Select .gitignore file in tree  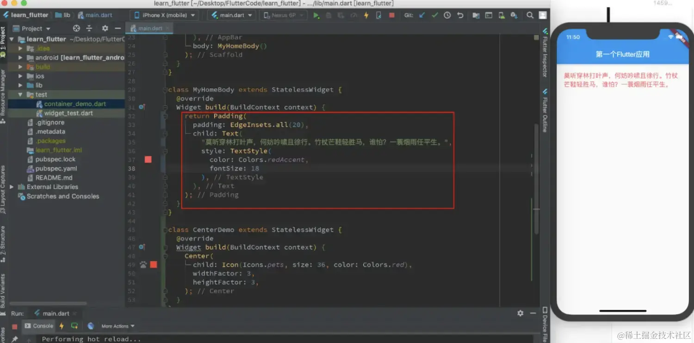coord(46,122)
